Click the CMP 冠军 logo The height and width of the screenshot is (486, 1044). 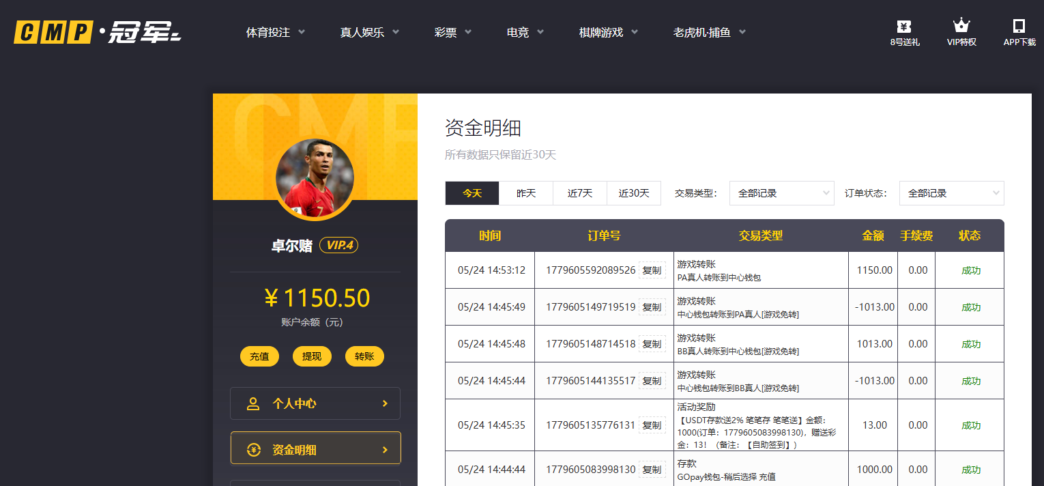(98, 32)
